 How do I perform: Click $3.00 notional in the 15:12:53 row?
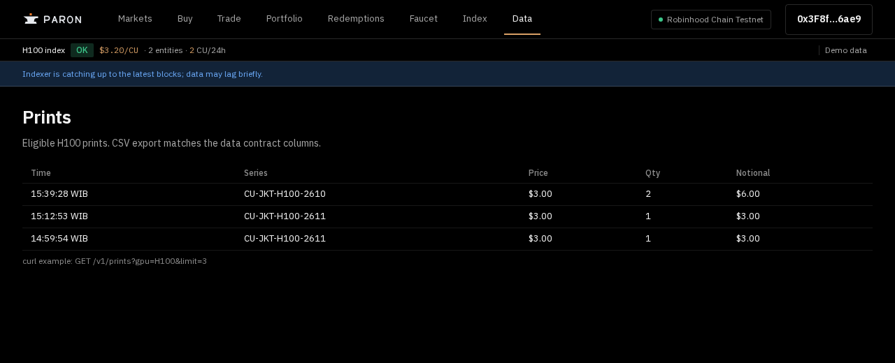(748, 216)
